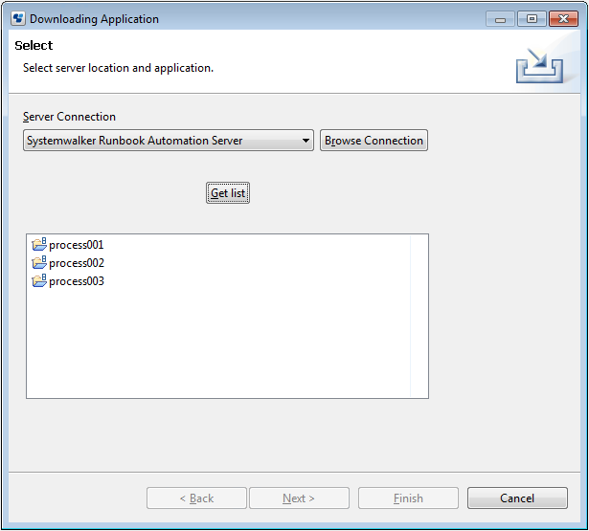
Task: Click the folder icon beside process002
Action: 39,263
